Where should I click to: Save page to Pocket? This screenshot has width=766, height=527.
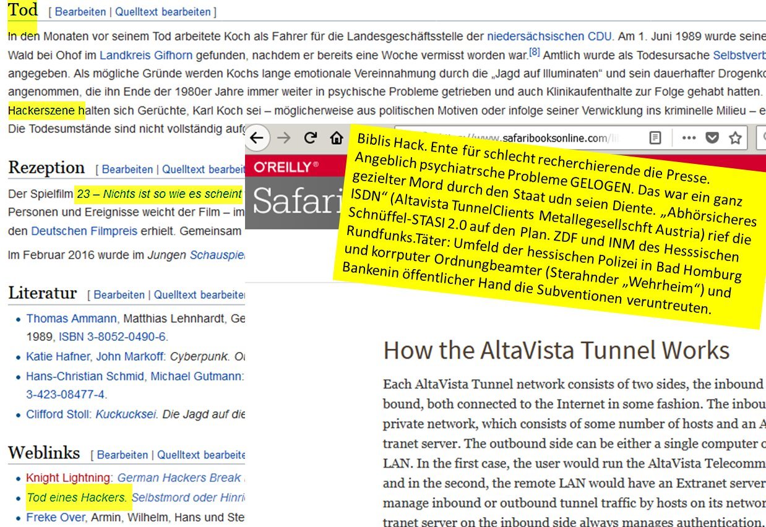[x=712, y=138]
